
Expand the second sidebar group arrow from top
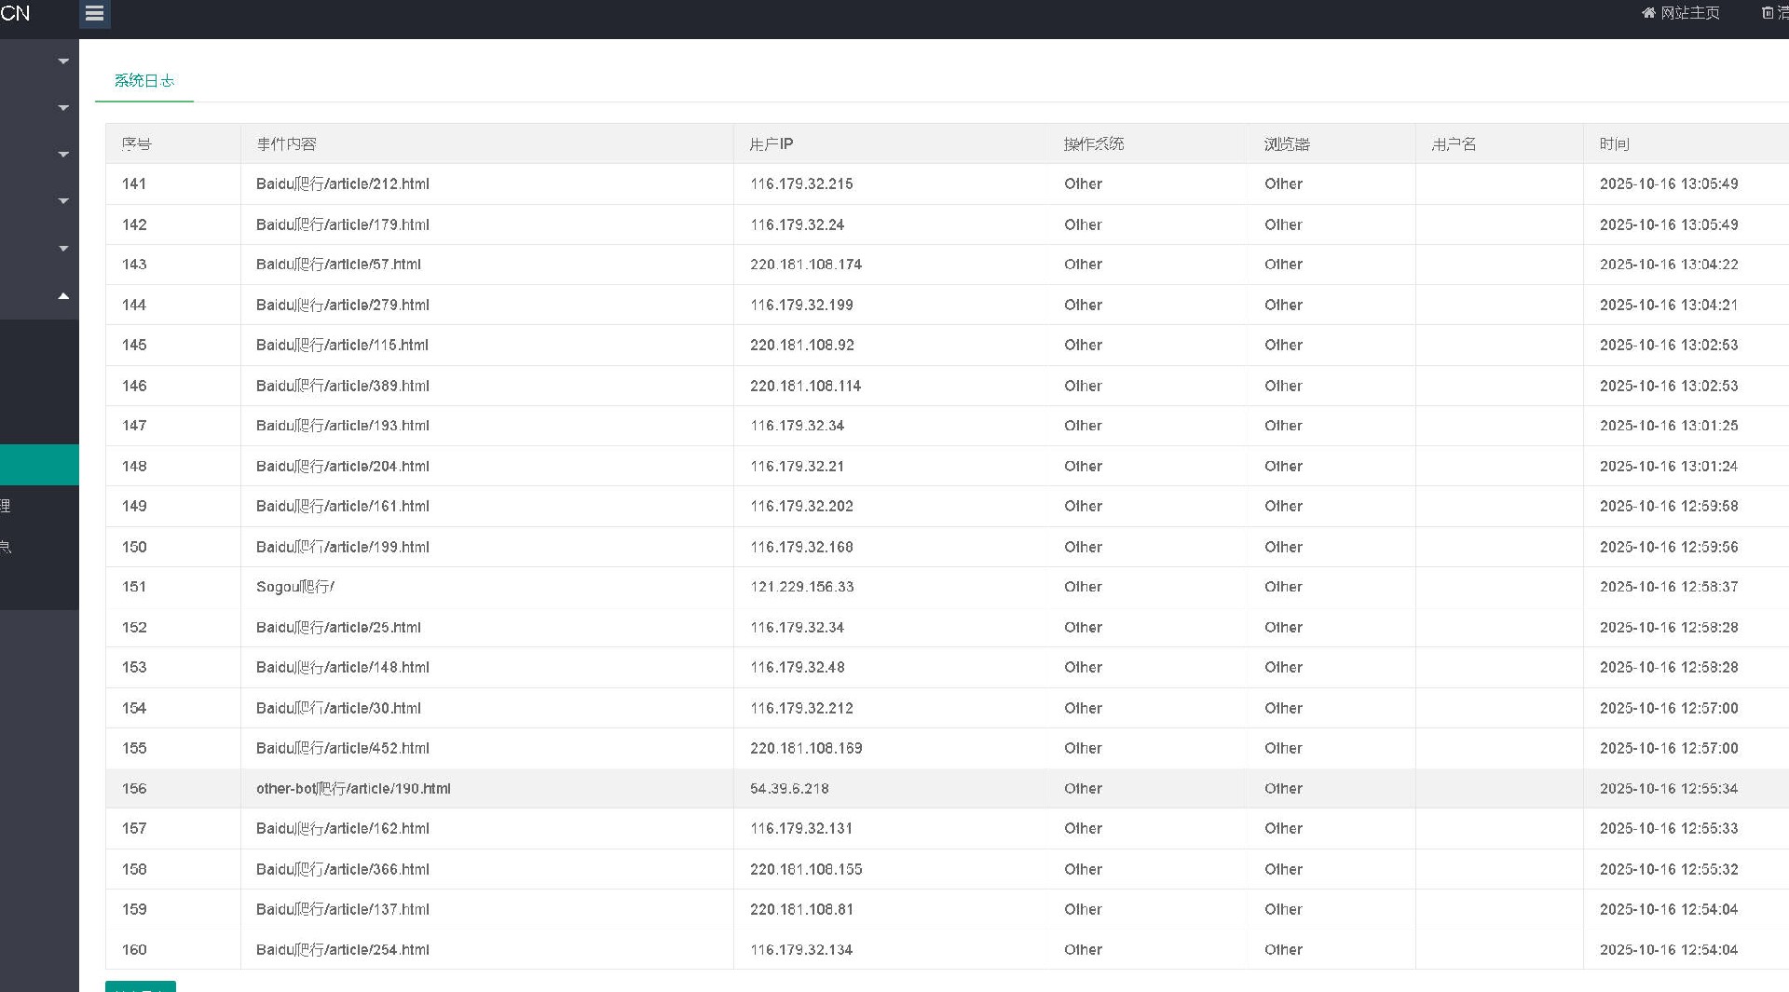[63, 108]
